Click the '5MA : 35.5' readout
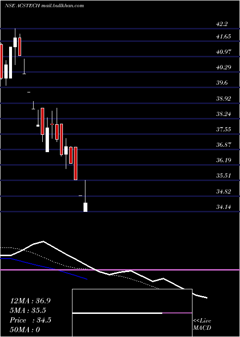The image size is (240, 337). [28, 311]
